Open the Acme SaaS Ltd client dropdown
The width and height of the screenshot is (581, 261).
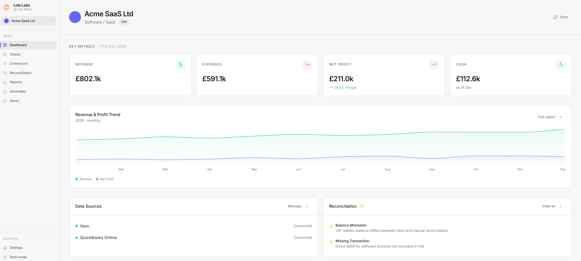(29, 21)
